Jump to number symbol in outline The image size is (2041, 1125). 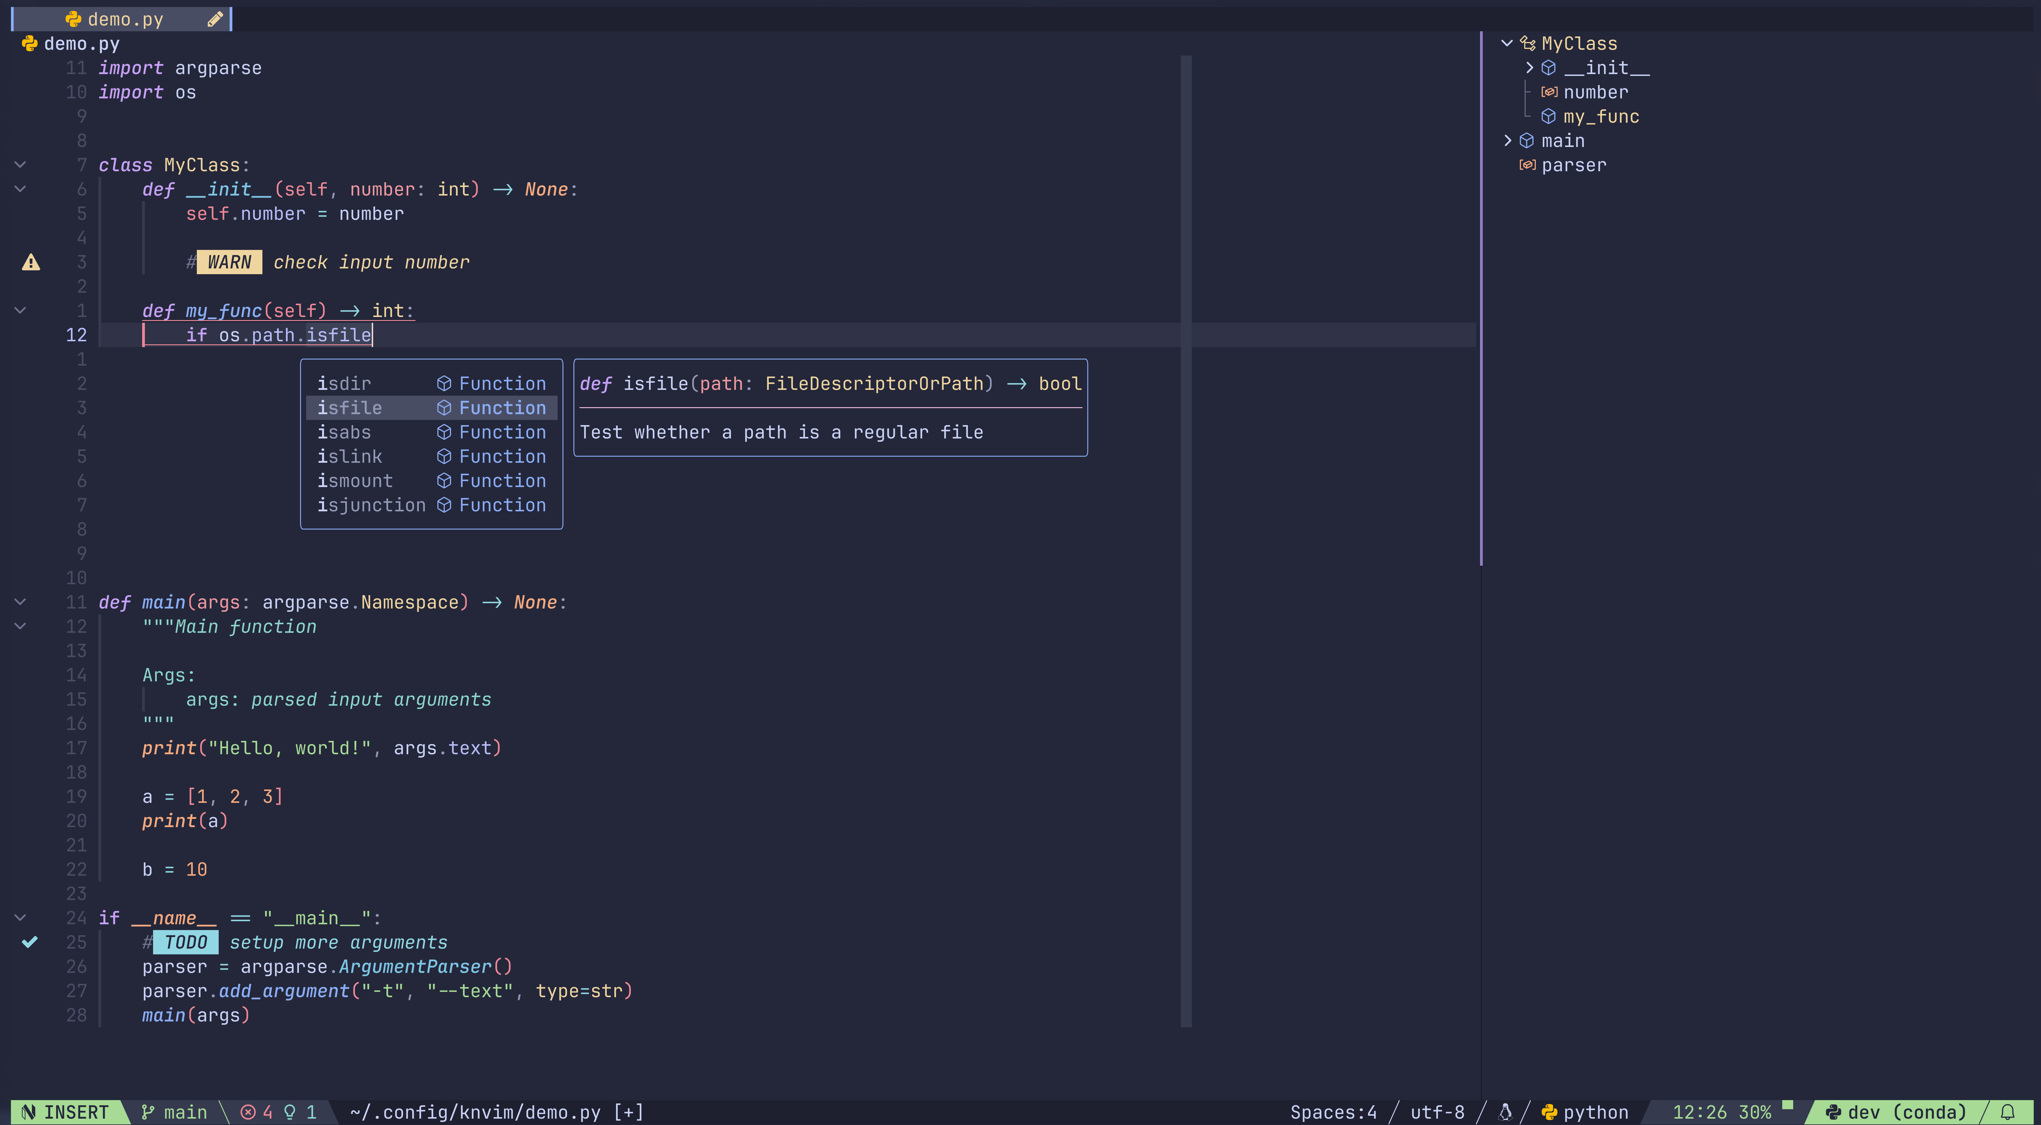(1596, 92)
